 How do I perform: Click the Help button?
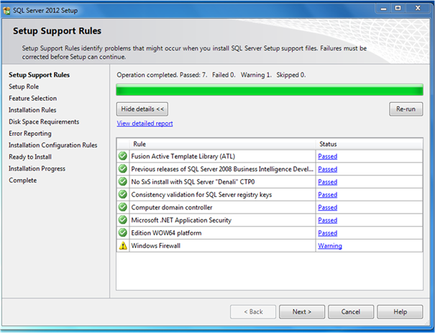pyautogui.click(x=400, y=312)
